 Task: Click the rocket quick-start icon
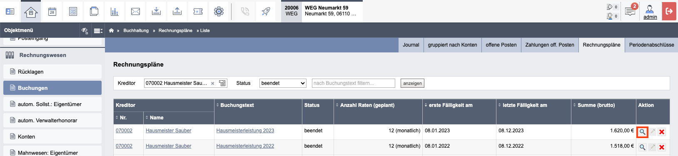[266, 11]
